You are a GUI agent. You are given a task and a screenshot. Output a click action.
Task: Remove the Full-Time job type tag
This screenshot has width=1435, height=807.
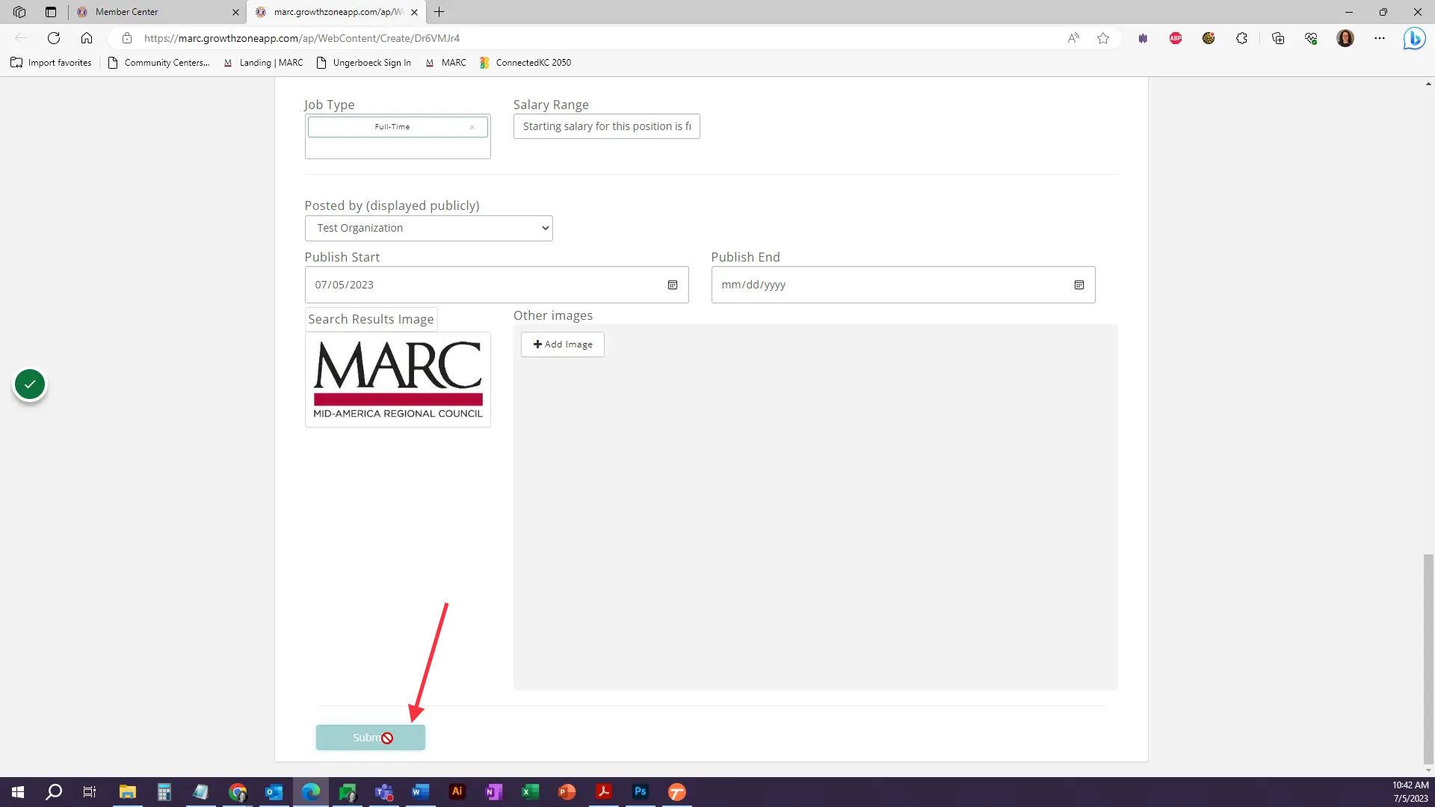click(x=472, y=128)
